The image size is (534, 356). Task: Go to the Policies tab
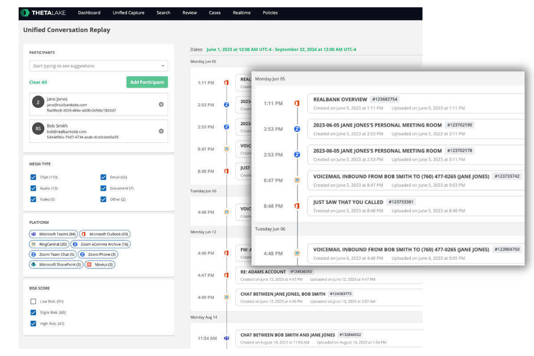coord(270,13)
